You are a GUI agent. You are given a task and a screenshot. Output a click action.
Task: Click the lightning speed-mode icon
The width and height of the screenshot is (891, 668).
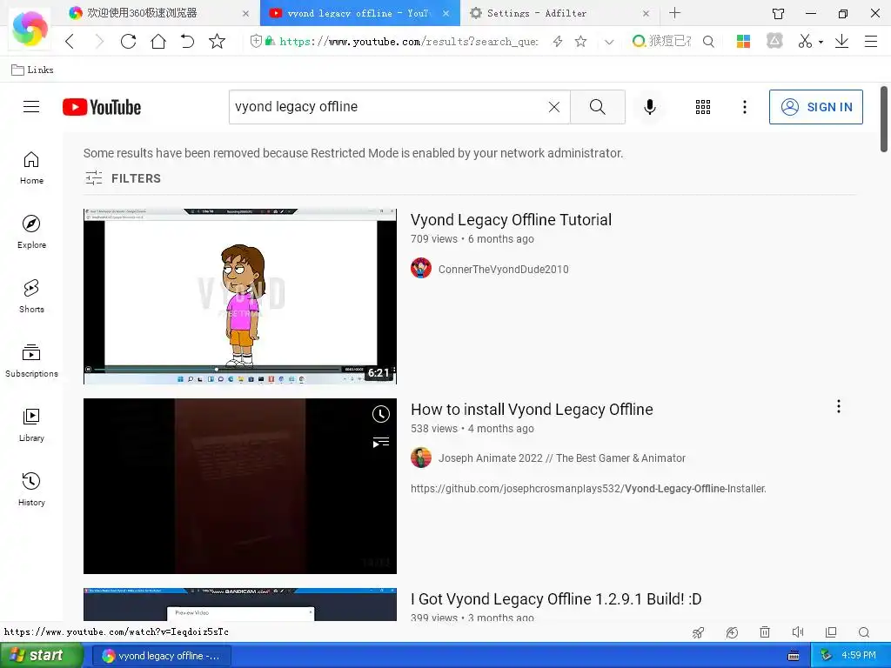tap(558, 41)
